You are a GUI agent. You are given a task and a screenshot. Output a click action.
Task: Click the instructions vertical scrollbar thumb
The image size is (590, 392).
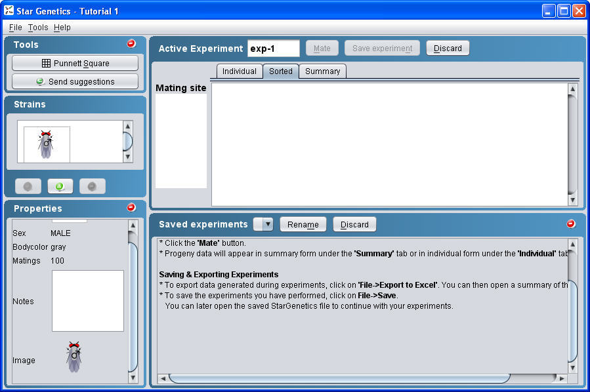click(572, 321)
